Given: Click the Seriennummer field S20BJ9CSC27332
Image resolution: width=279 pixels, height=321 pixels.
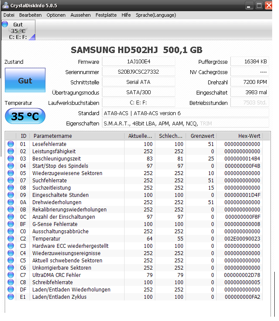Looking at the screenshot, I should [x=139, y=71].
